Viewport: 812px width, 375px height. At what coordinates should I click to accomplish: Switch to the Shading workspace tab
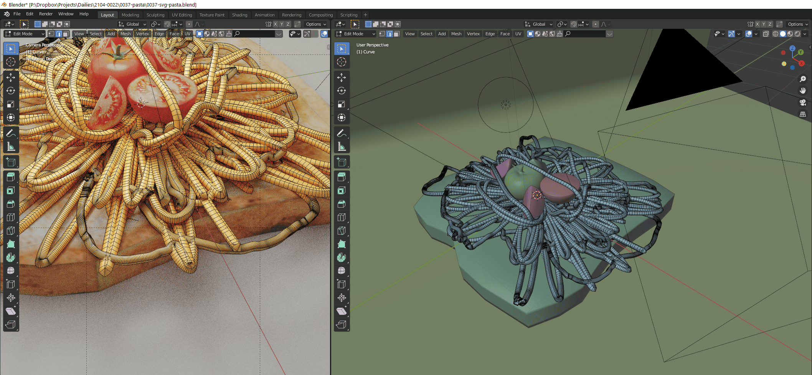click(x=239, y=15)
